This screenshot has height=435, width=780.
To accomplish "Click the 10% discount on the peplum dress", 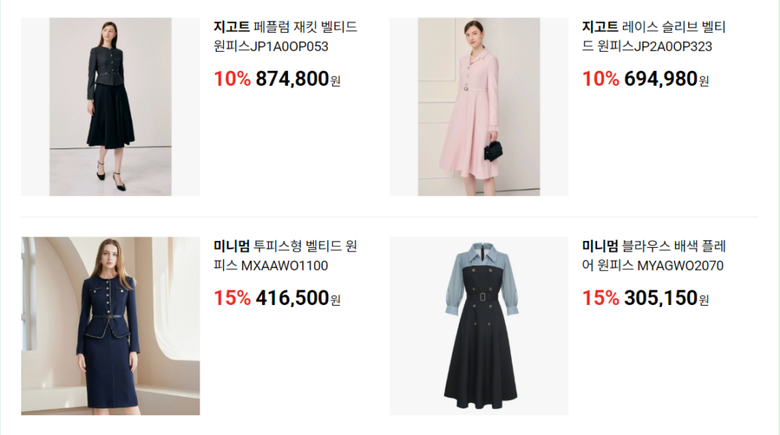I will tap(232, 79).
